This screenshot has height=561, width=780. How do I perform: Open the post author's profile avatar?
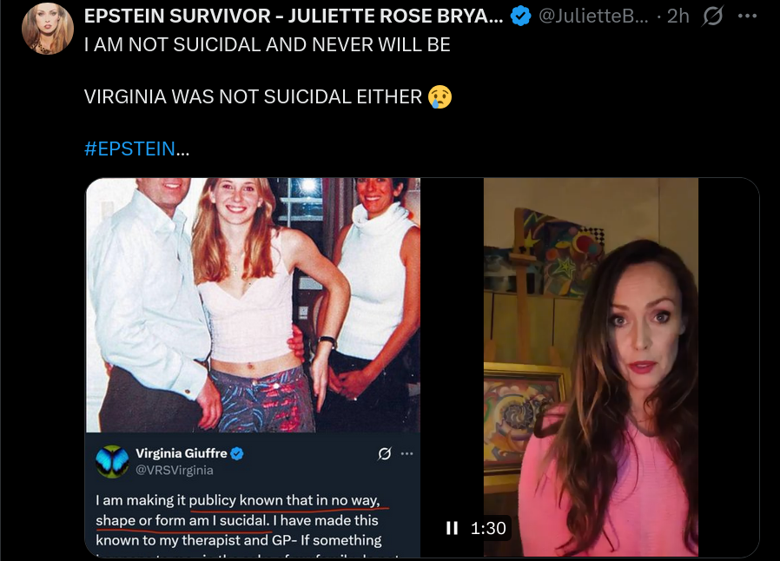tap(48, 29)
